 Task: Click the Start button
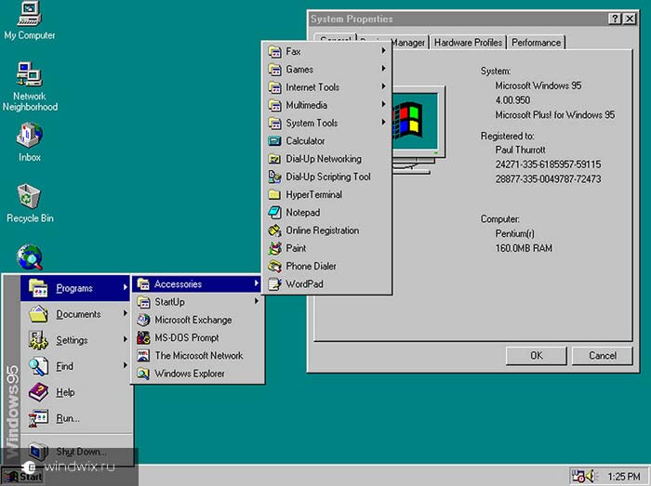23,477
